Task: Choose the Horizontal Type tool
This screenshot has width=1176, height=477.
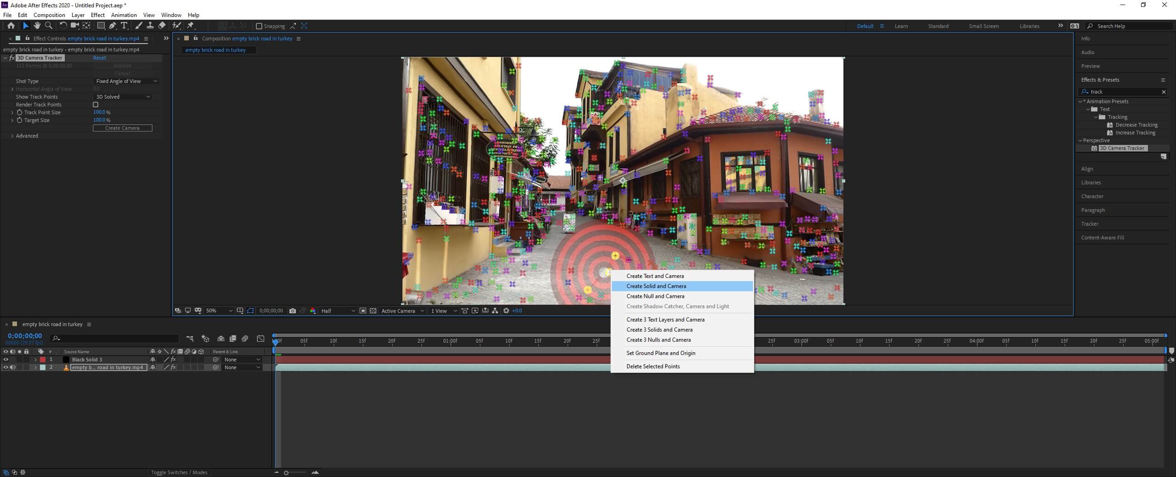Action: pyautogui.click(x=124, y=26)
